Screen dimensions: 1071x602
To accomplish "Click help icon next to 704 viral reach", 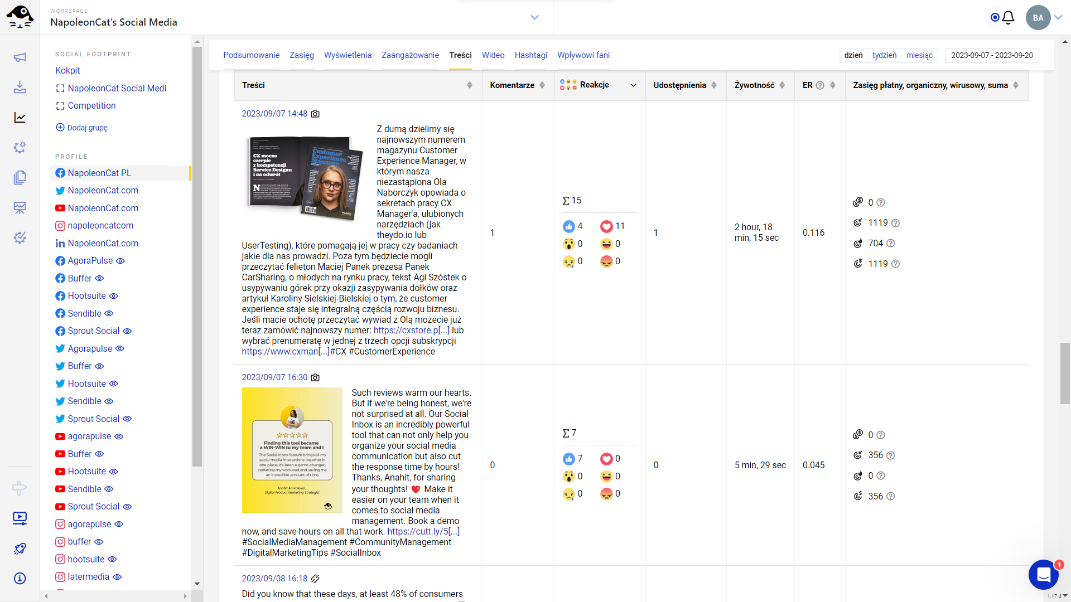I will [890, 244].
